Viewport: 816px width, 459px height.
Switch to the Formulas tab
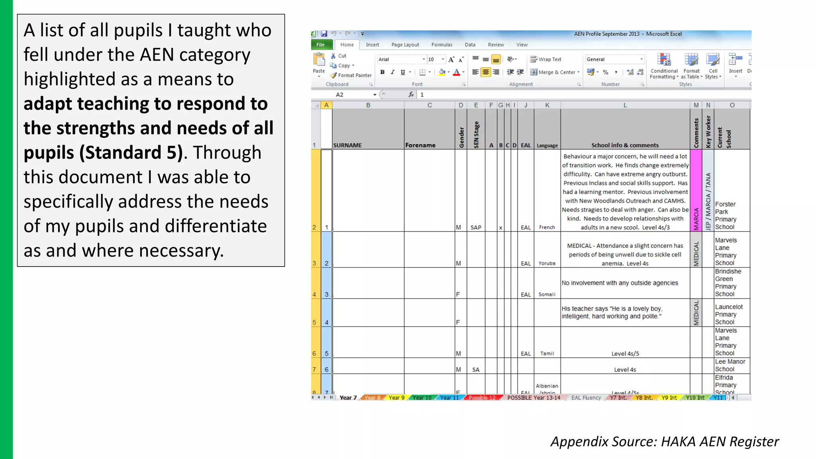pyautogui.click(x=442, y=45)
